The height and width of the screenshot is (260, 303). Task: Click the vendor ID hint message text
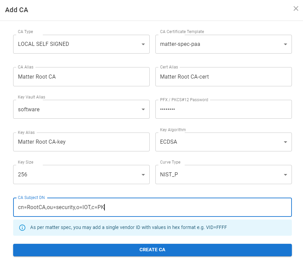click(x=128, y=228)
